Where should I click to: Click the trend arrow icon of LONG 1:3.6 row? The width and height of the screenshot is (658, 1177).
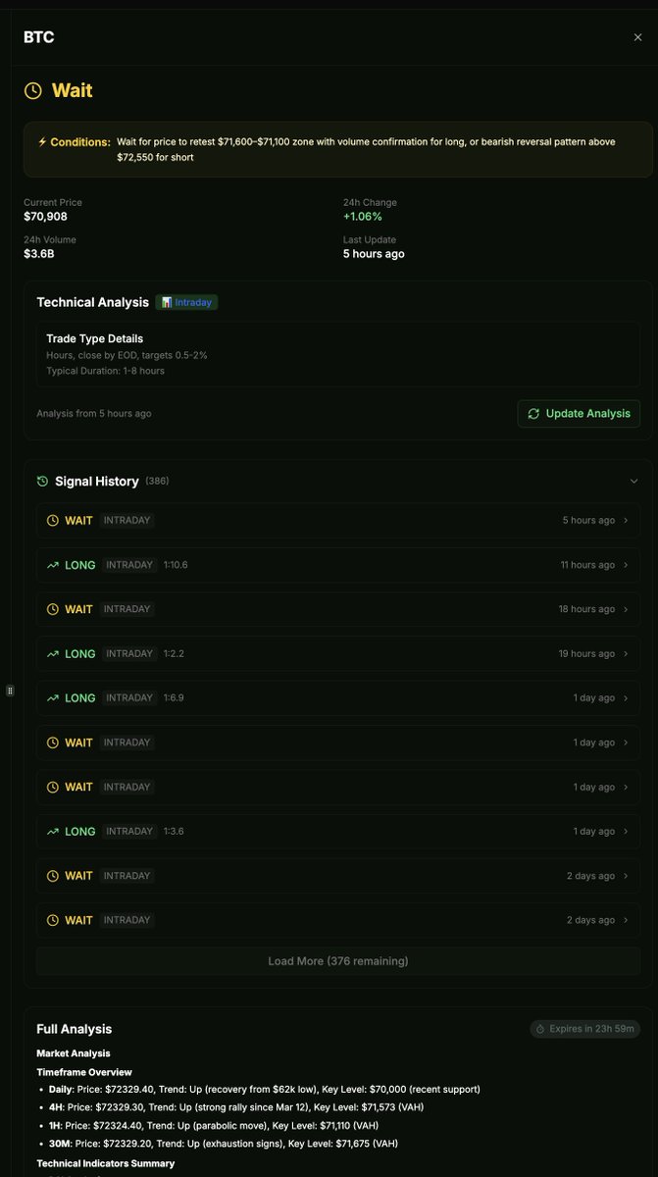point(53,831)
